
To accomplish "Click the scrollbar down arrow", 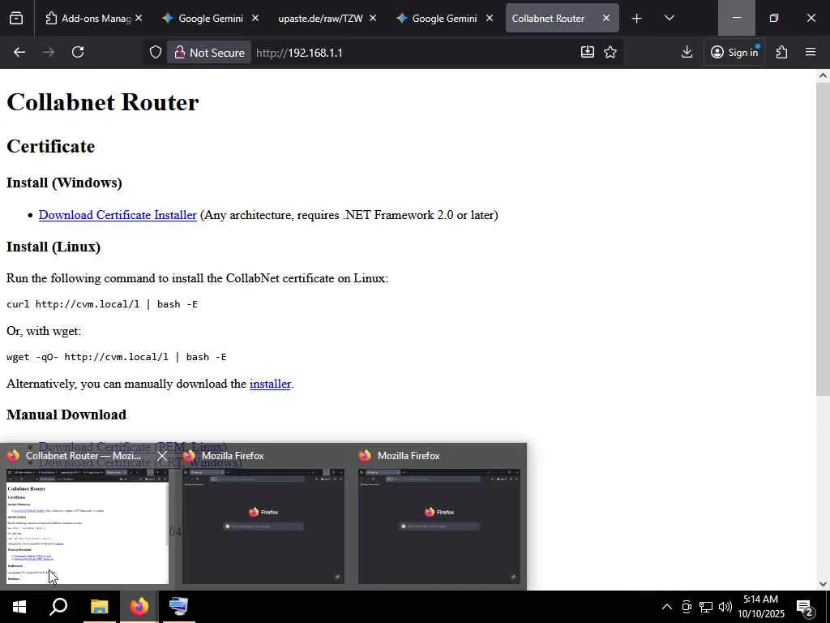I will (823, 584).
